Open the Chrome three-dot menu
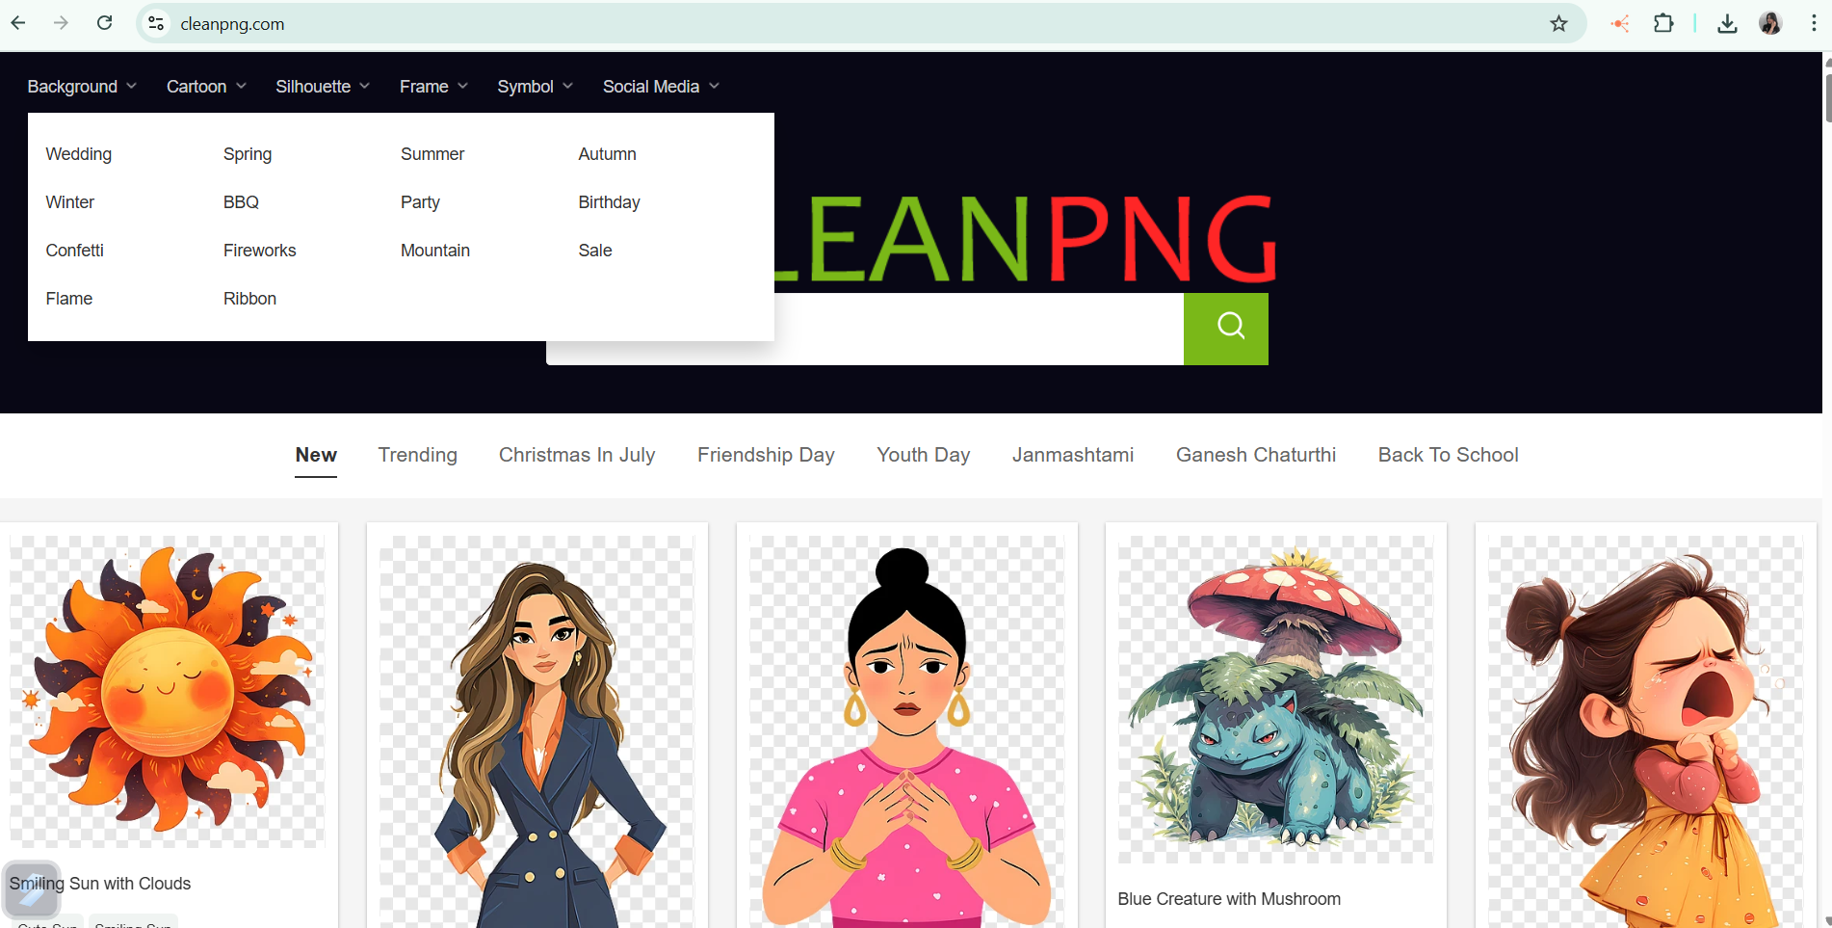This screenshot has height=928, width=1832. [x=1813, y=24]
